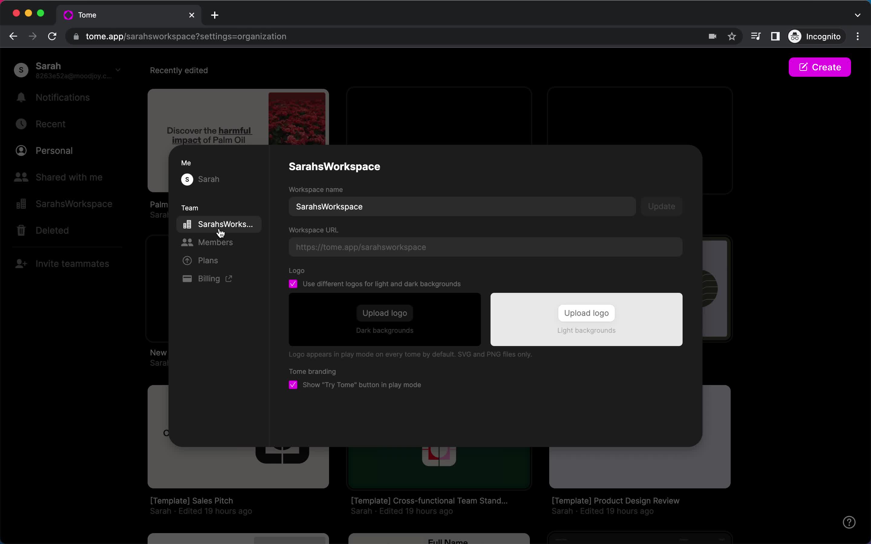
Task: Open the Plans settings section
Action: (219, 261)
